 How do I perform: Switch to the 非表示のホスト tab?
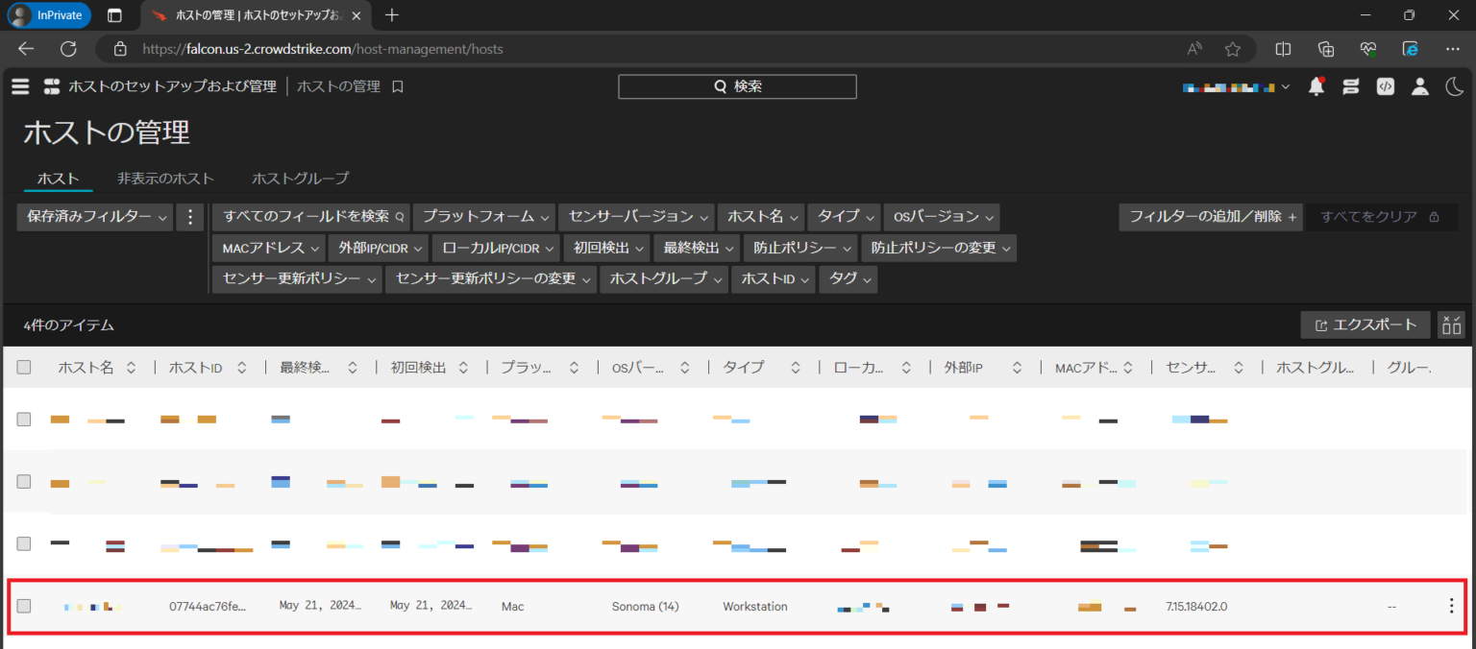[165, 178]
